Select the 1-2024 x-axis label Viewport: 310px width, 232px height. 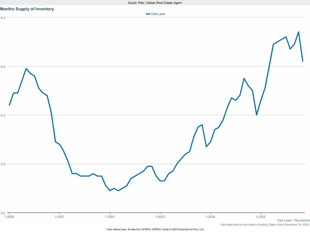point(210,217)
